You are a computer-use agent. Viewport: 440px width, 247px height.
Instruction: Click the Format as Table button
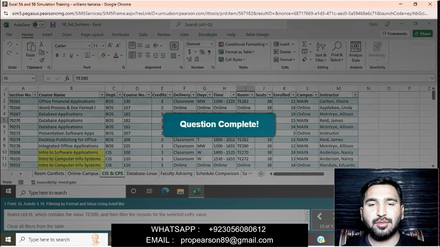(237, 52)
